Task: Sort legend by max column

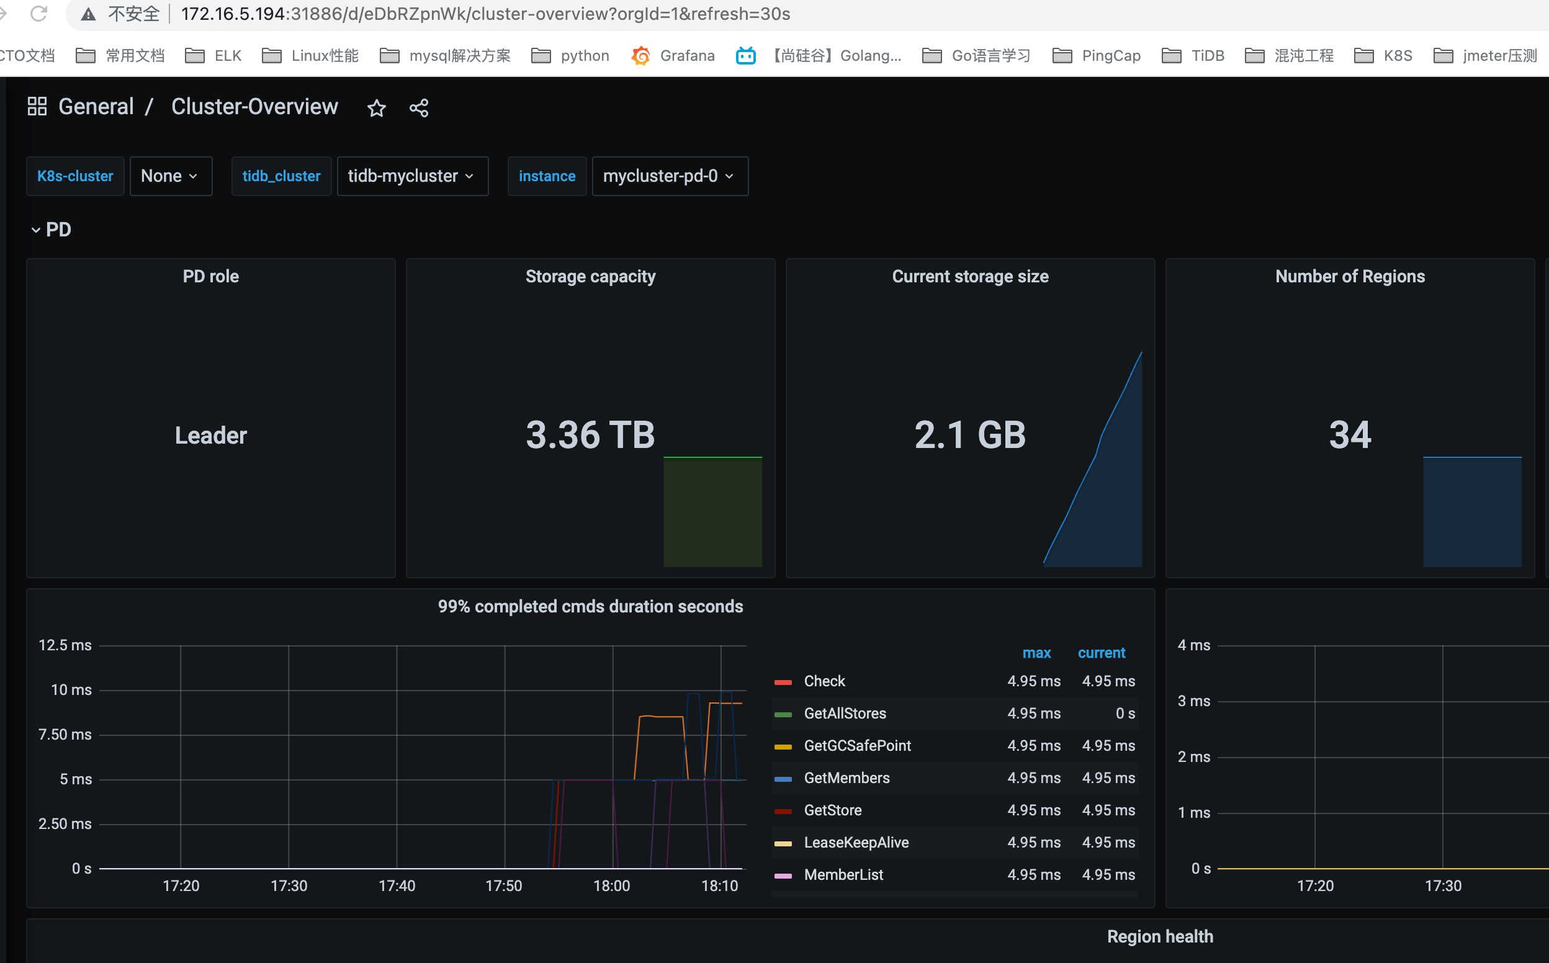Action: [1036, 653]
